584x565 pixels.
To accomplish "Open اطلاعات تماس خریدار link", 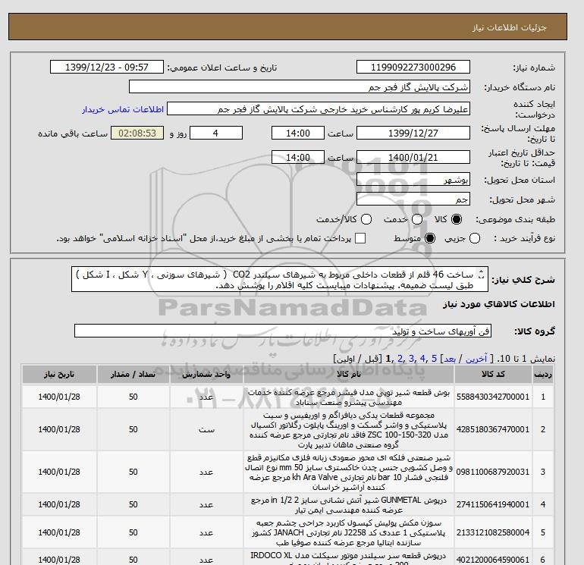I will [123, 109].
